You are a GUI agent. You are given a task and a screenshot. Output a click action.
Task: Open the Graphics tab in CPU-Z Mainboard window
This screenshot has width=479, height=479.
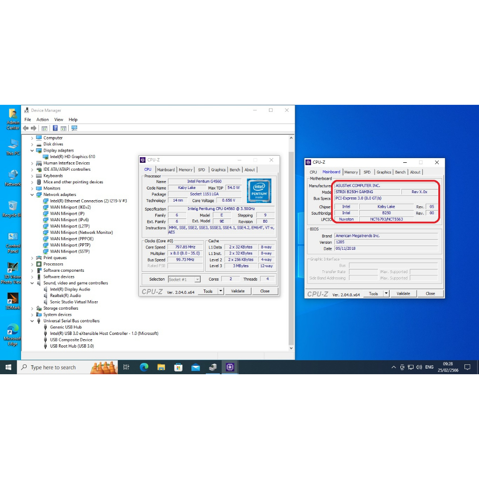pos(384,172)
